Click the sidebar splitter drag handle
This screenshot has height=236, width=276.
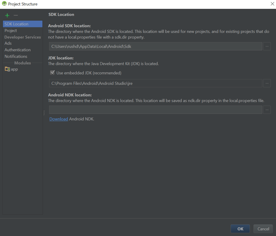coord(44,113)
